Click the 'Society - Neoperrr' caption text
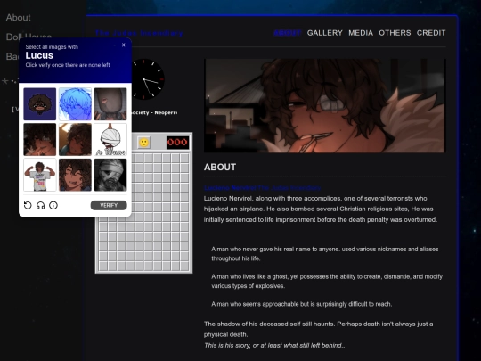 click(154, 112)
